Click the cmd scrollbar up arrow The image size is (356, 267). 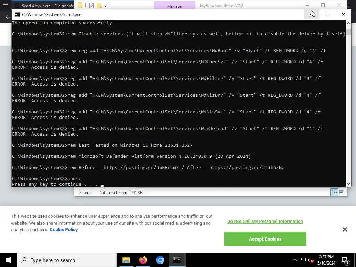coord(348,23)
